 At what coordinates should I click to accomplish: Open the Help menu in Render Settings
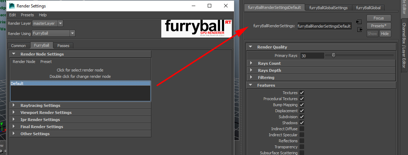coord(43,15)
